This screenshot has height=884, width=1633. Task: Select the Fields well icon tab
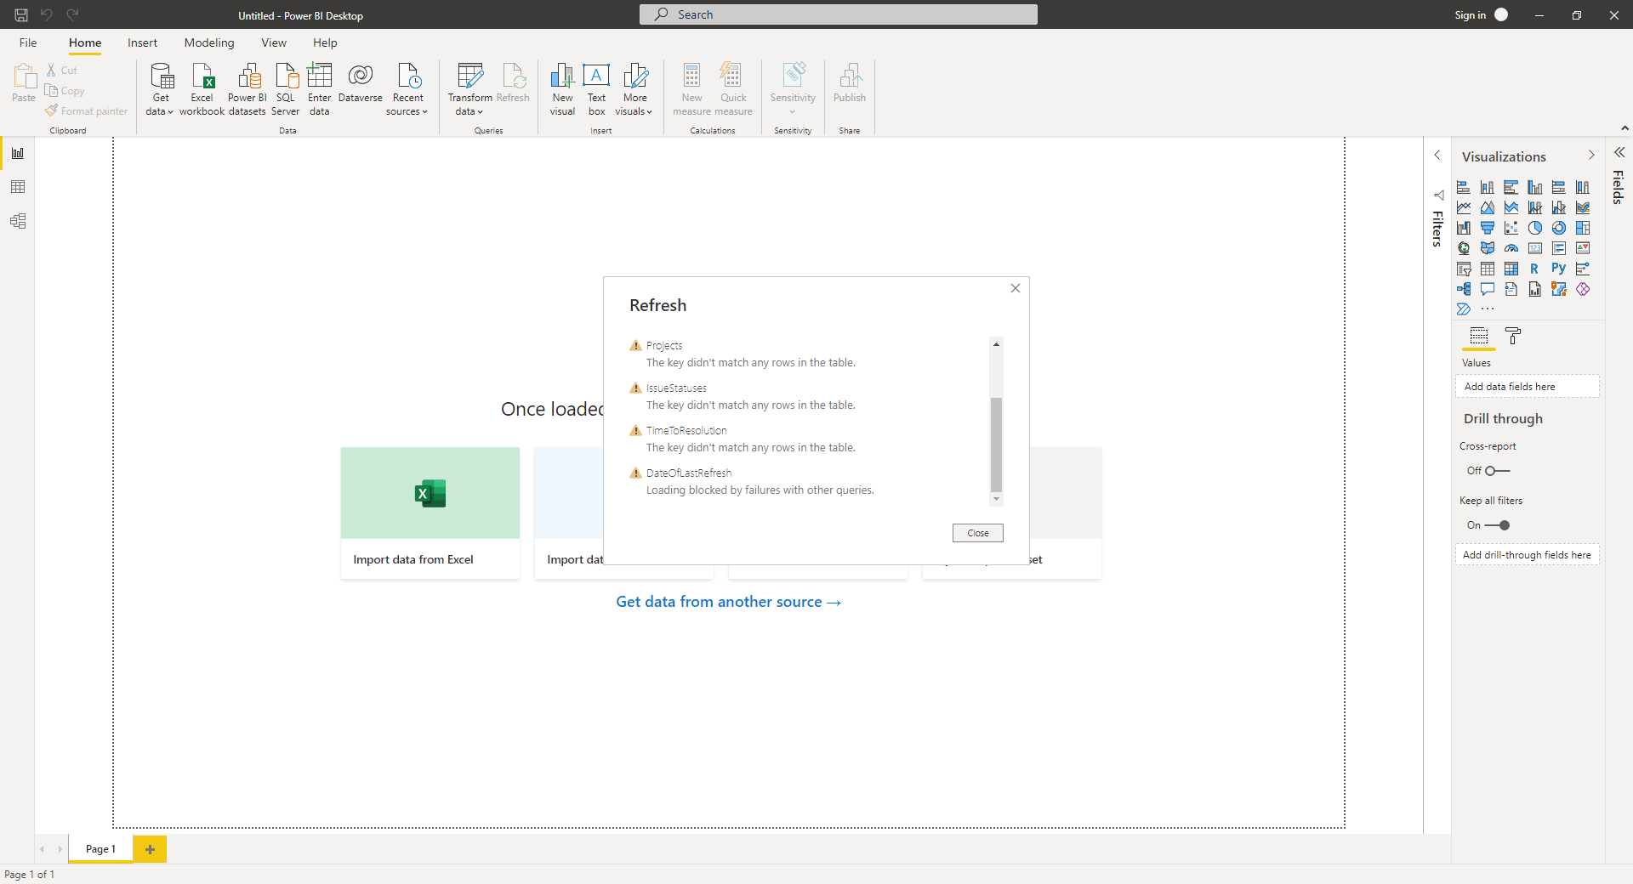tap(1479, 336)
